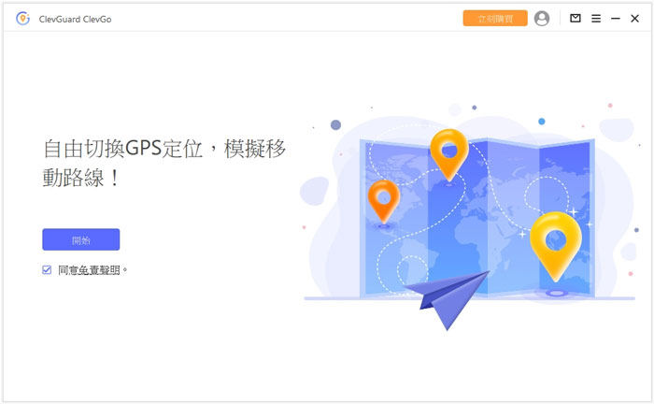
Task: Click the 立刻購買 buy now button
Action: [495, 19]
